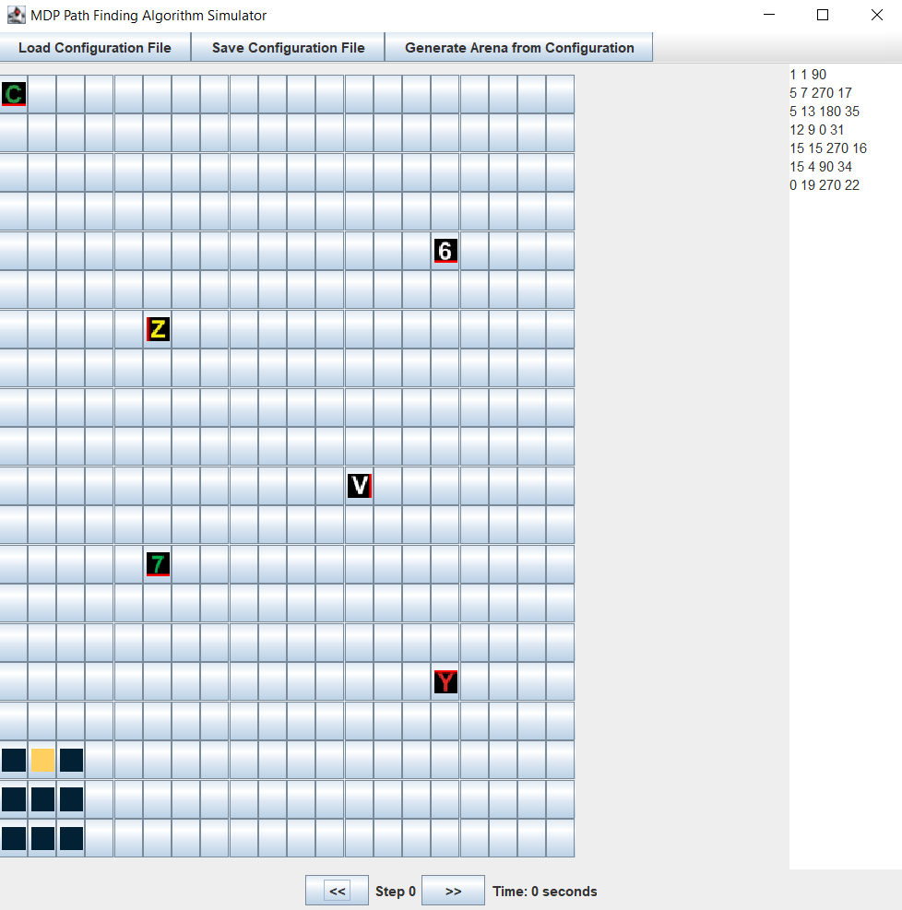
Task: Click the config line '0 19 270 22'
Action: tap(825, 185)
